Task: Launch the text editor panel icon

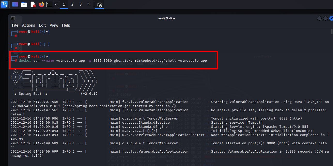Action: (33, 4)
